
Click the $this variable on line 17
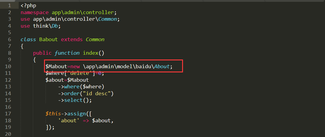coord(53,114)
